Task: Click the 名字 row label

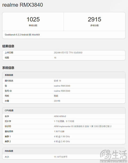Action: coord(7,116)
